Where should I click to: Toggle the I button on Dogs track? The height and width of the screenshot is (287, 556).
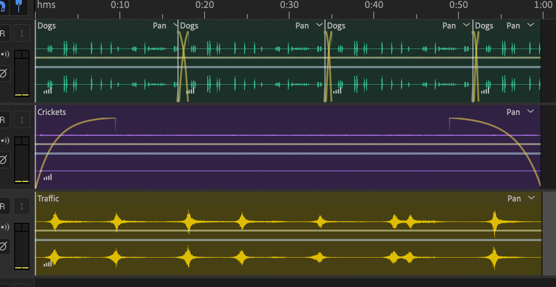tap(22, 33)
